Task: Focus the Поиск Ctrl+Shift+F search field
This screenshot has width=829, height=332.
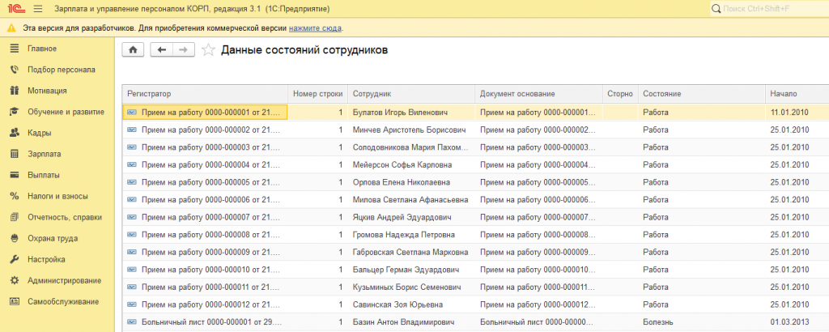Action: point(775,9)
